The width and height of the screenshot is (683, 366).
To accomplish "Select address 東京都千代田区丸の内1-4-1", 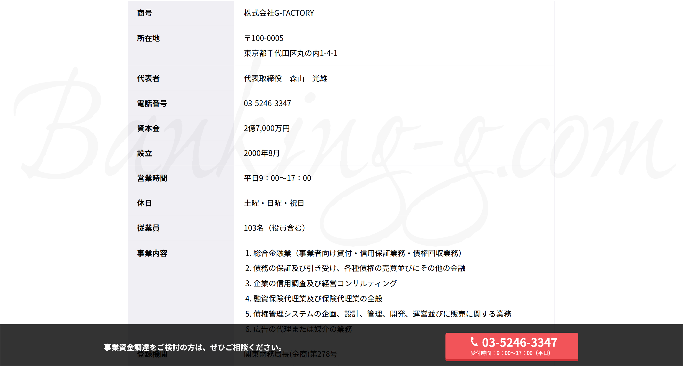I will (x=290, y=53).
